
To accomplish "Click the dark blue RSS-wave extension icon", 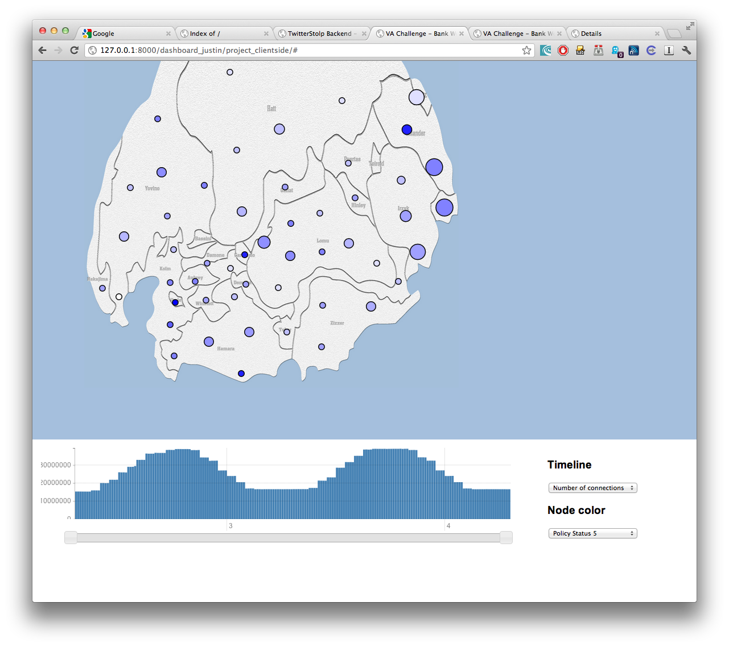I will pos(633,50).
